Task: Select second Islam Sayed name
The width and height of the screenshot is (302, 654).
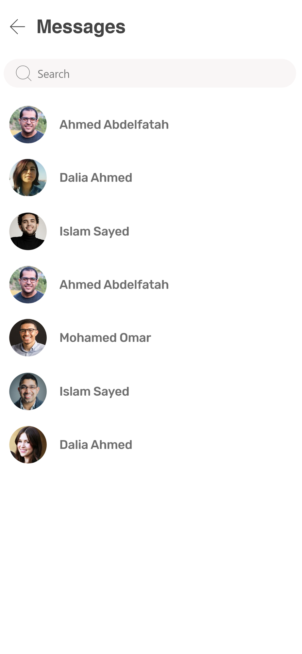Action: click(94, 392)
